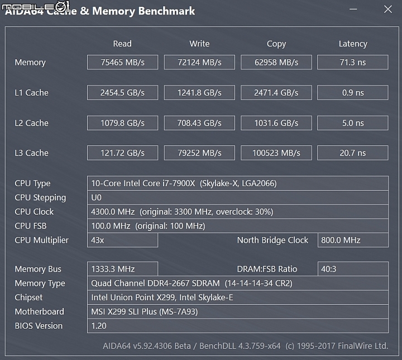Minimize the AIDA64 benchmark window
Viewport: 402px width, 360px height.
pos(353,10)
